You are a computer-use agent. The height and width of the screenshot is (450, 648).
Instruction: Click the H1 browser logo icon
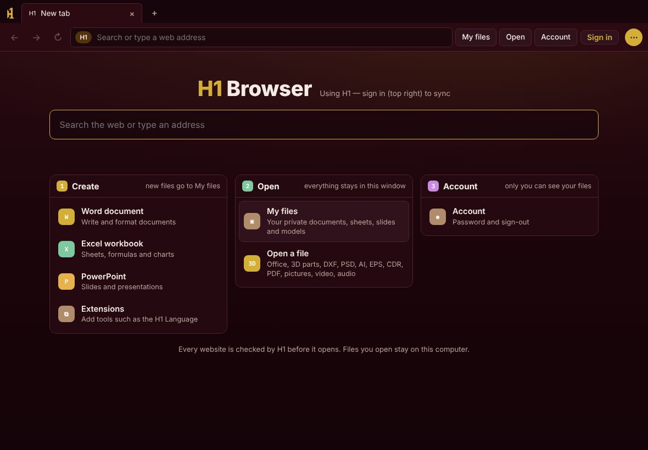pyautogui.click(x=10, y=13)
